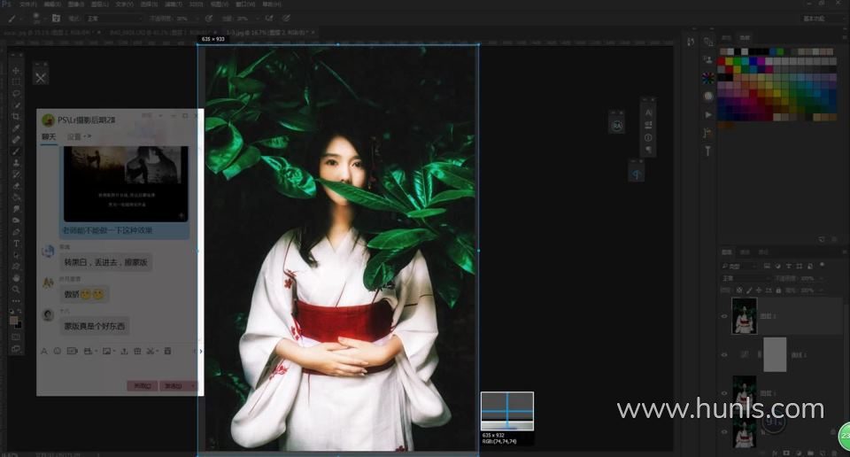Screen dimensions: 850x457
Task: Select the Zoom magnifier tool
Action: 16,289
